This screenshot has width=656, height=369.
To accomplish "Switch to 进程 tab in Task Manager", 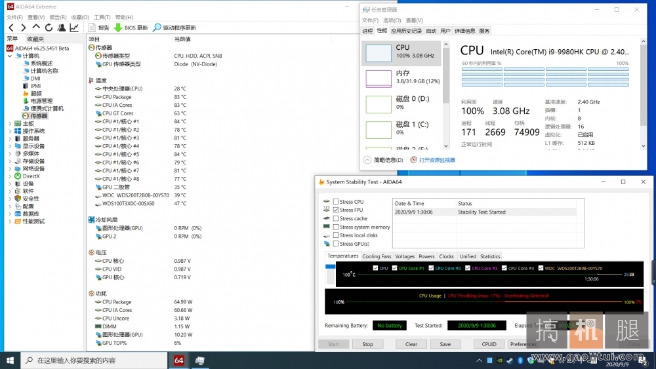I will pos(367,31).
